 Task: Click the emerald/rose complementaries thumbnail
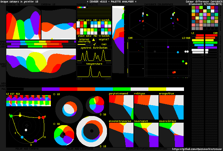(171, 135)
